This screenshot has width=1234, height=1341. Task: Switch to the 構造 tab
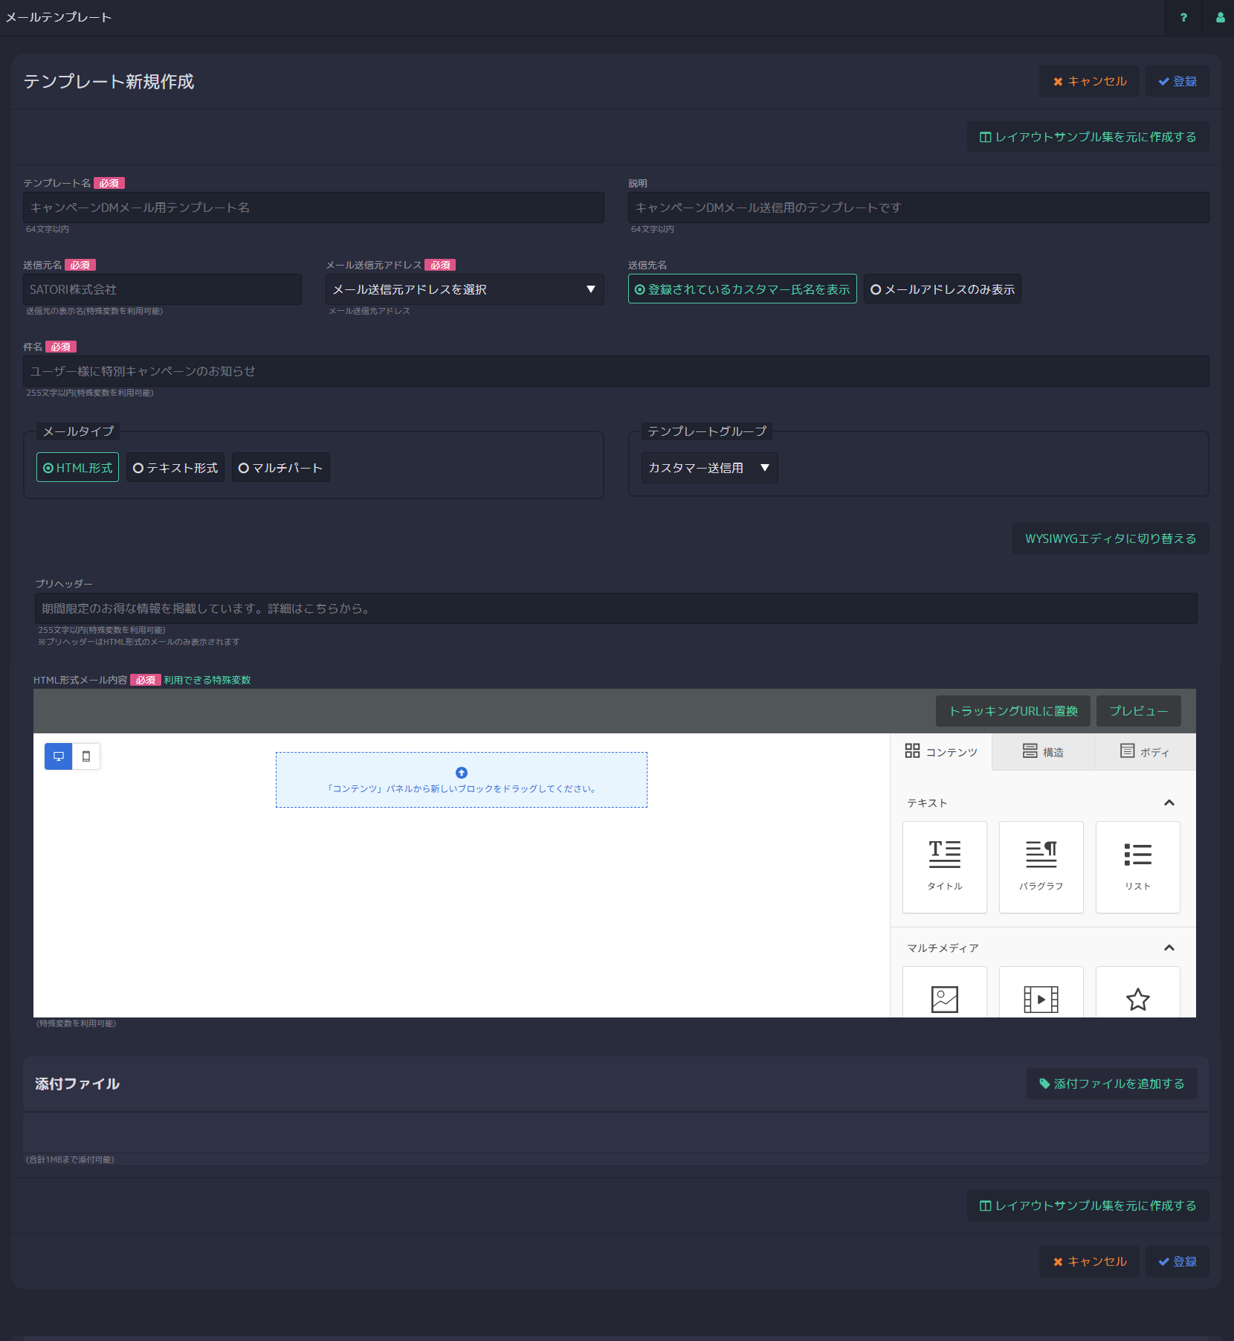1043,752
